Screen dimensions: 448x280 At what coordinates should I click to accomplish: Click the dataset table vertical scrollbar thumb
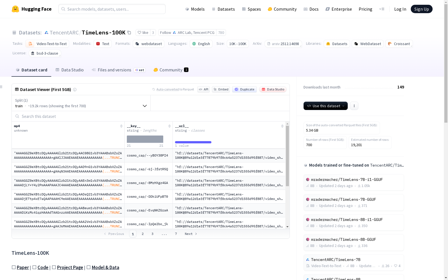pos(287,156)
